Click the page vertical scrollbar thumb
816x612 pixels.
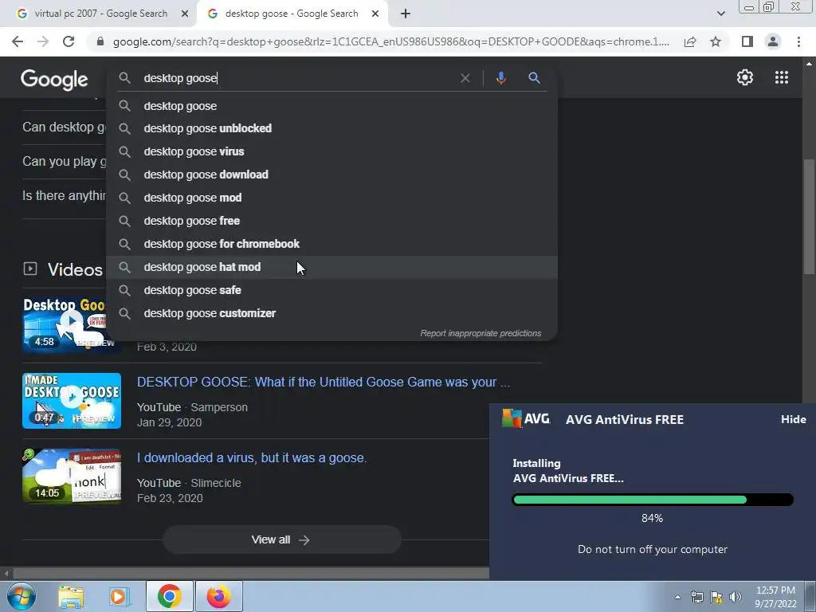point(809,216)
